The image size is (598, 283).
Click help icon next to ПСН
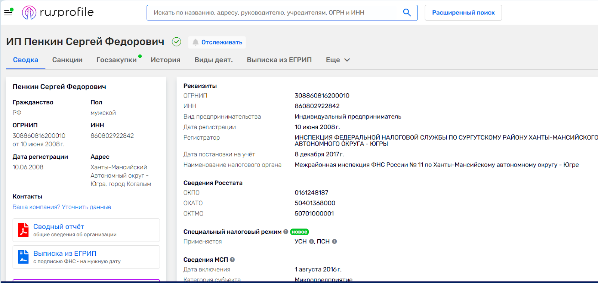[335, 242]
